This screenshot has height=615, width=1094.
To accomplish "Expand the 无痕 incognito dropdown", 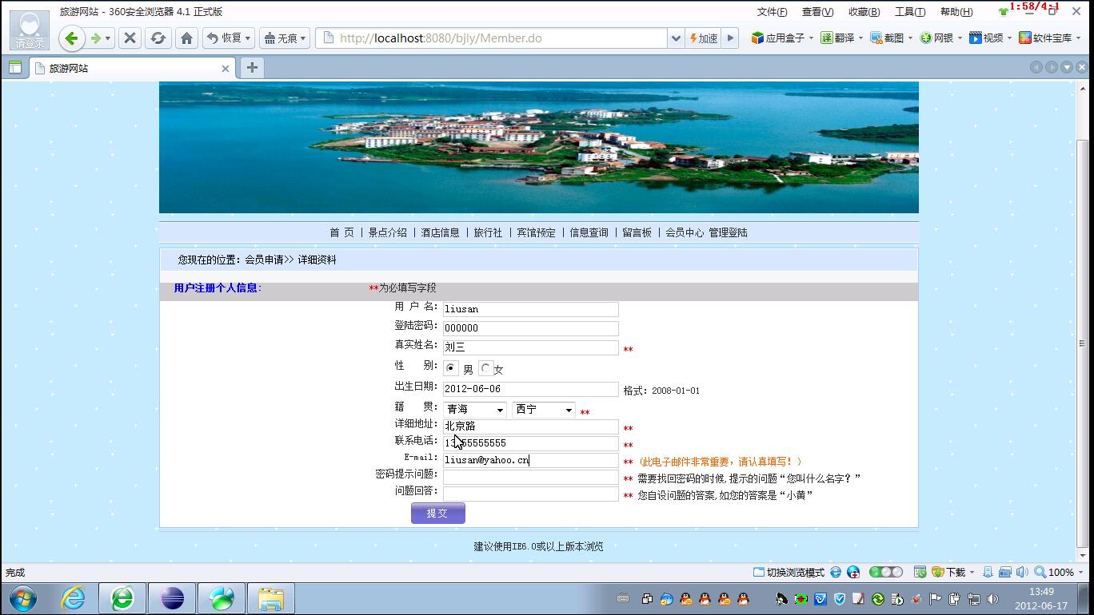I will (304, 38).
